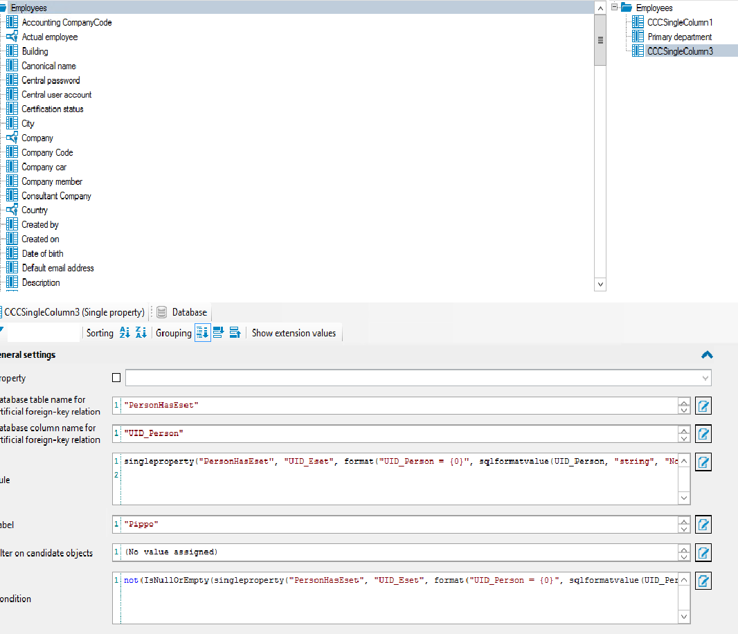Click the Central password column icon
The image size is (738, 634).
tap(12, 80)
